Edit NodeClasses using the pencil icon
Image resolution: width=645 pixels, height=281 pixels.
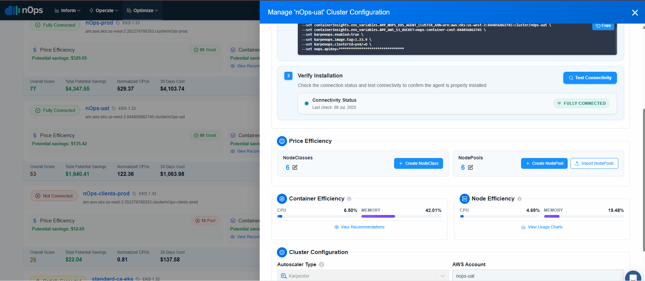(295, 167)
